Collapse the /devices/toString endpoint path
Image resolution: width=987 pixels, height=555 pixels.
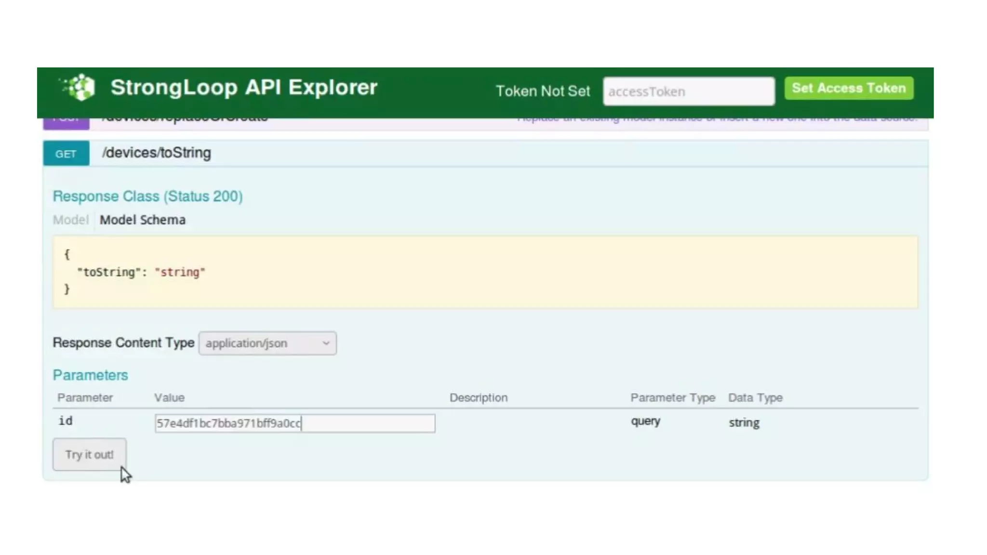156,153
